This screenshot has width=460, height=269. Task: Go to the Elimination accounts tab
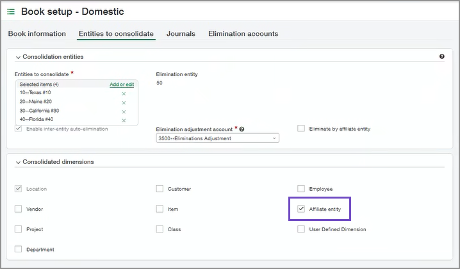[243, 34]
